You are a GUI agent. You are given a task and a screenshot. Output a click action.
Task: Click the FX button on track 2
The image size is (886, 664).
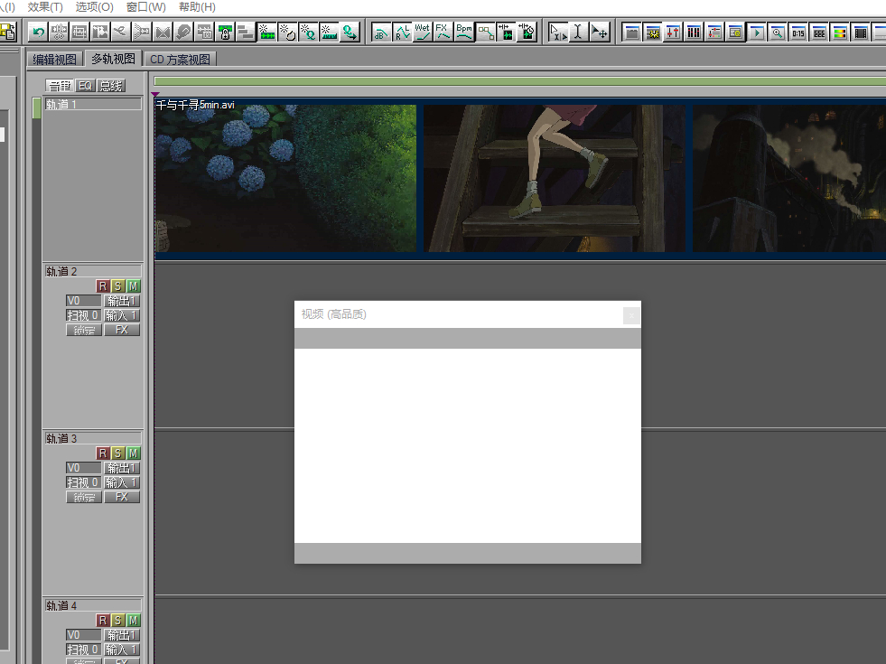(121, 330)
